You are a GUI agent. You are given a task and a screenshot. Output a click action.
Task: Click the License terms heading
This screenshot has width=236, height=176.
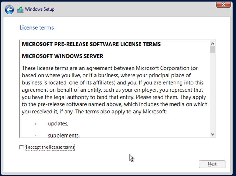click(36, 27)
